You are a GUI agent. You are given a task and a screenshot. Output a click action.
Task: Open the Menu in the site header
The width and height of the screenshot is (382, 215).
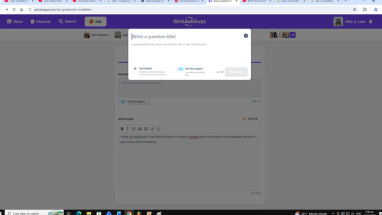point(15,22)
